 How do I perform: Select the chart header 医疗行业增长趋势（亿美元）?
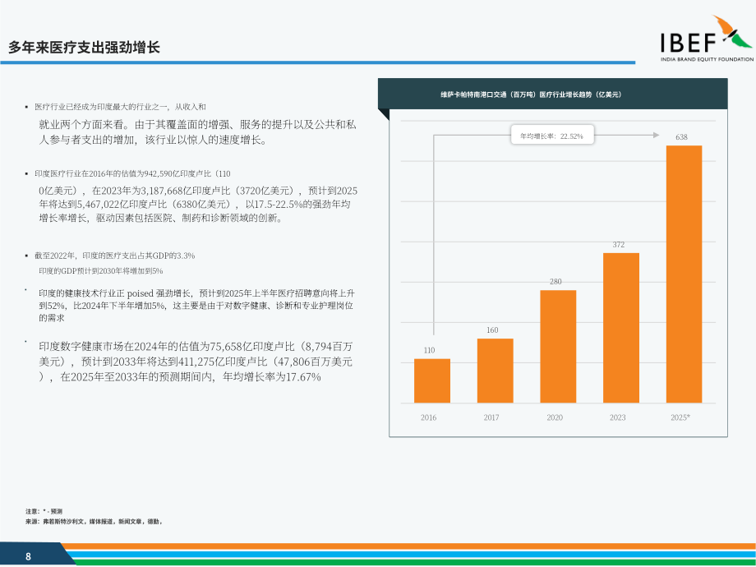[x=580, y=94]
